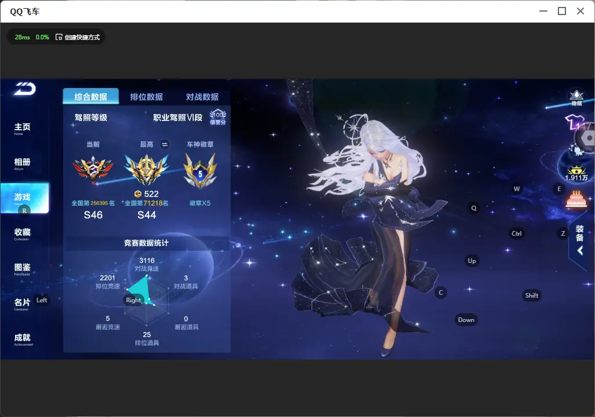
Task: Click the crown popularity icon showing 1.911万
Action: (576, 173)
